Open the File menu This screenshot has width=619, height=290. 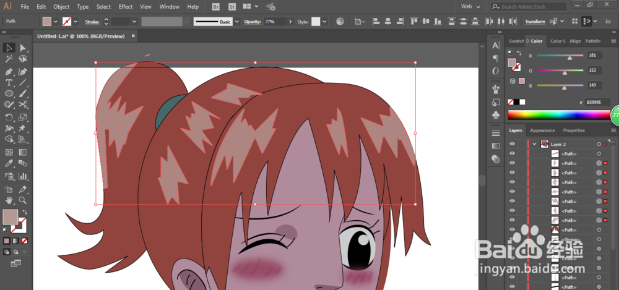[25, 7]
